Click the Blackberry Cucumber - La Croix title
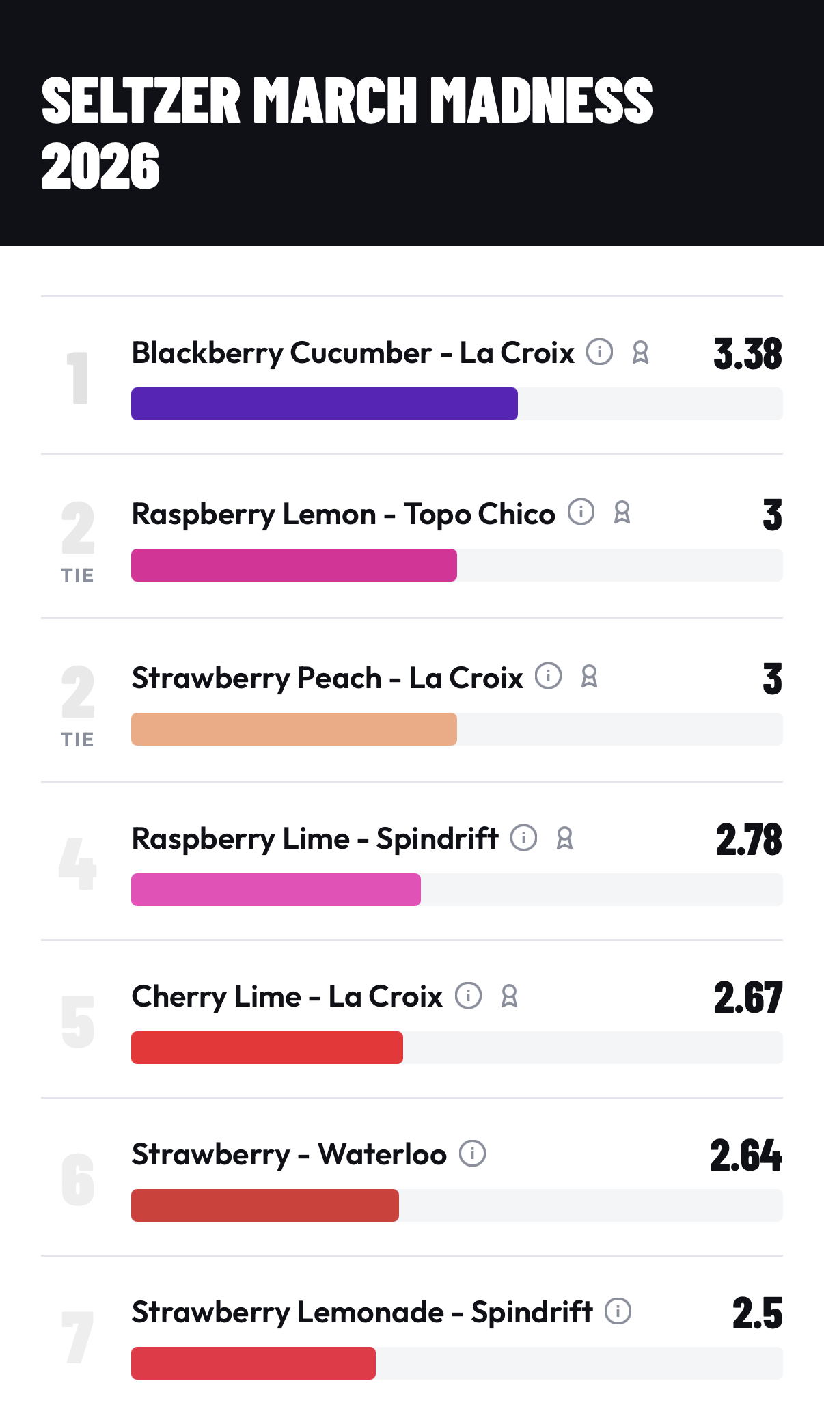The height and width of the screenshot is (1405, 824). 353,353
